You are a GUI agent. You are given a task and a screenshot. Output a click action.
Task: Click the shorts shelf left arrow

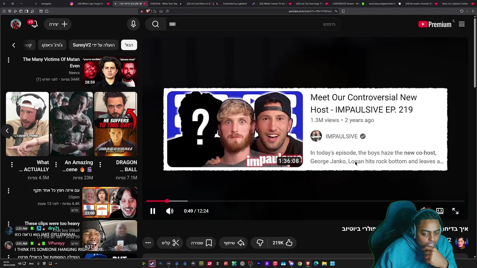pyautogui.click(x=7, y=131)
